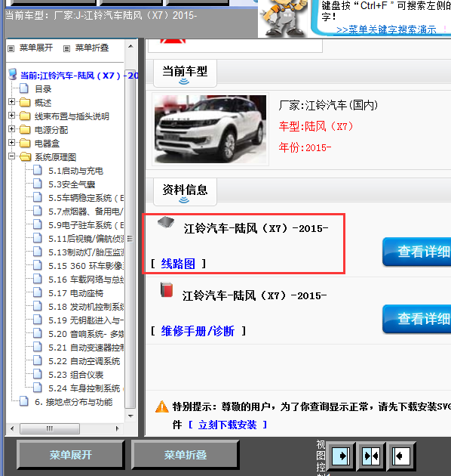Expand the 概述 folder
This screenshot has height=476, width=451.
click(x=11, y=102)
